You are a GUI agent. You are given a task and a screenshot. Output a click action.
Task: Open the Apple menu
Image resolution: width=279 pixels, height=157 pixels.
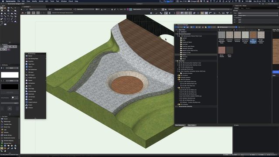[3, 1]
